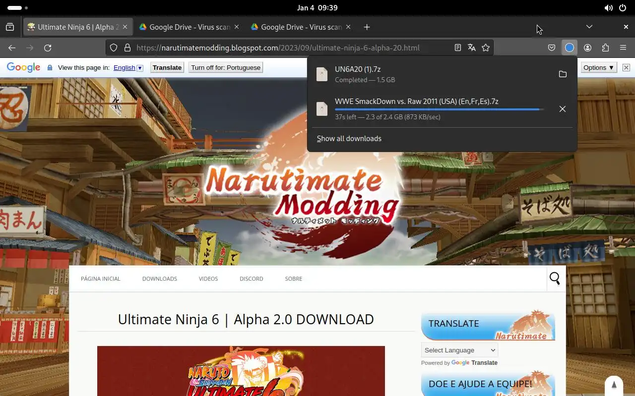Open the extensions puzzle icon

[x=605, y=48]
